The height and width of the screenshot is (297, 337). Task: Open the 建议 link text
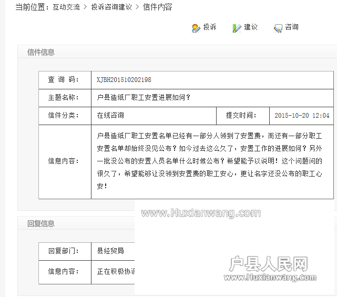[251, 27]
